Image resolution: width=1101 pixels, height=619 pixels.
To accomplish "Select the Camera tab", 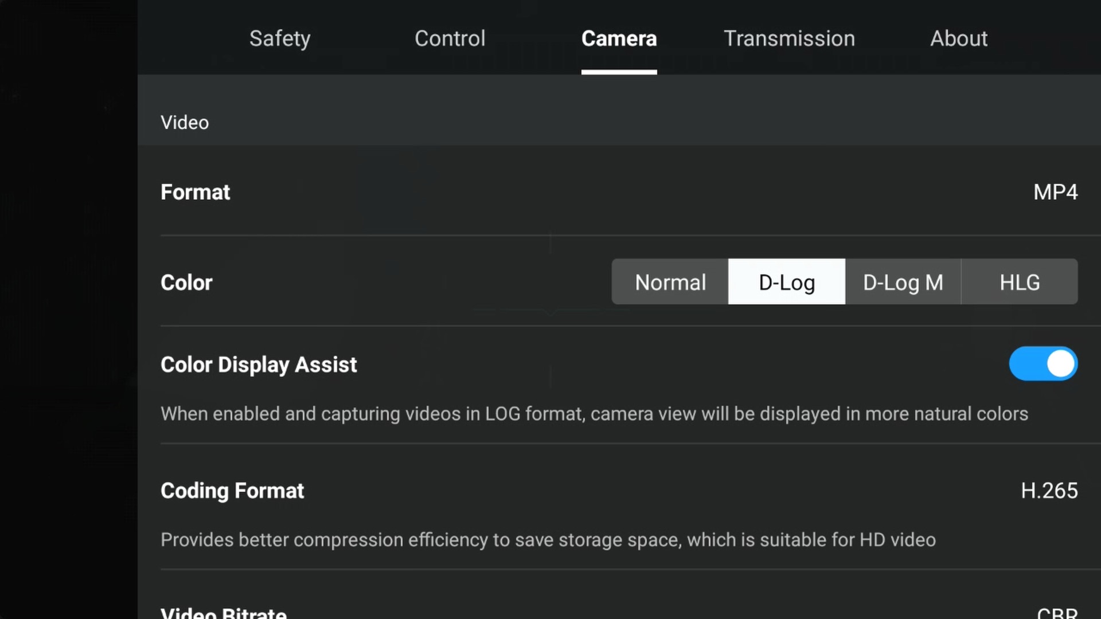I will tap(619, 38).
